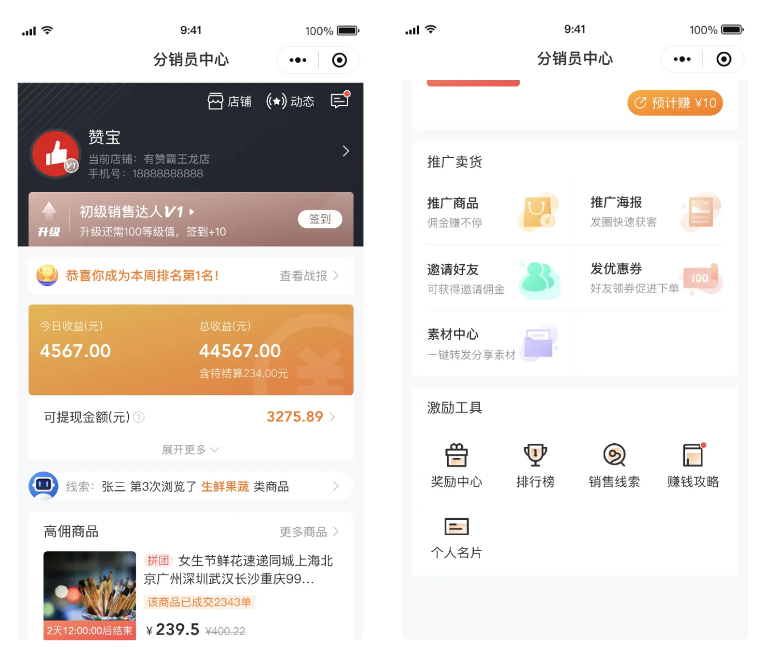Open messages icon with red dot
Screen dimensions: 761x650
point(340,101)
